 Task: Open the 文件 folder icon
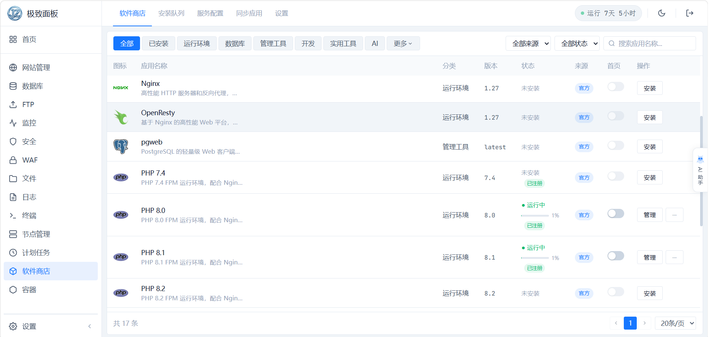(13, 178)
